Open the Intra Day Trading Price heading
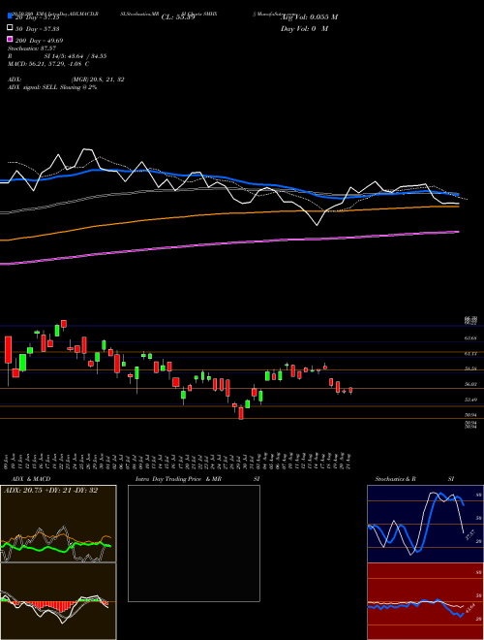Screen dimensions: 484x640 [178, 479]
